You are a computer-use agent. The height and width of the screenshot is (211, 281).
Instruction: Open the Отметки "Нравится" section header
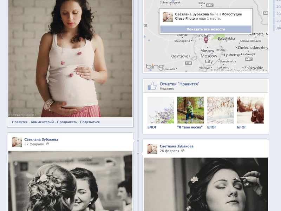click(179, 84)
